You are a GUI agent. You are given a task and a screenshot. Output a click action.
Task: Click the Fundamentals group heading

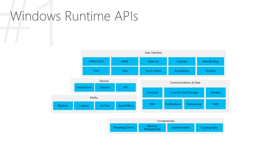click(x=166, y=121)
